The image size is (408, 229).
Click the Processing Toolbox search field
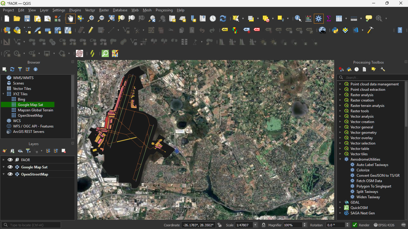[374, 78]
